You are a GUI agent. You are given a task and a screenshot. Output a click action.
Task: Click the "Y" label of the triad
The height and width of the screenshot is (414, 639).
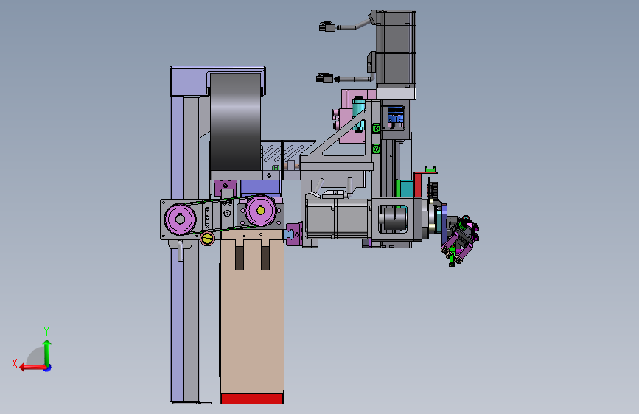point(46,331)
